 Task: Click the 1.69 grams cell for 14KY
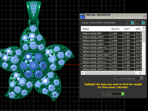tap(116, 40)
